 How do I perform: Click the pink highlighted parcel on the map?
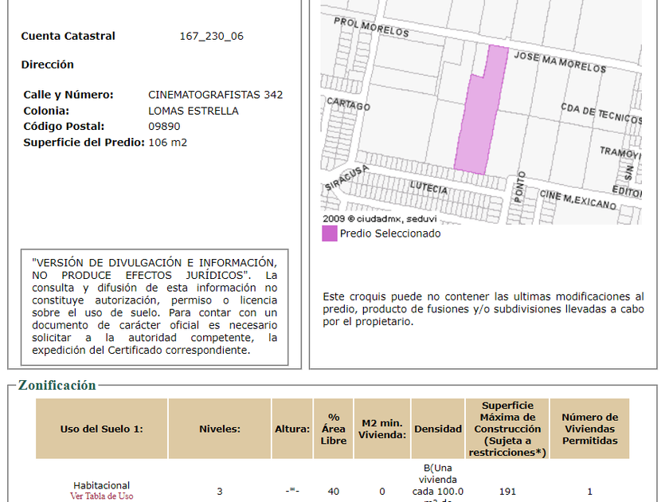[x=478, y=120]
